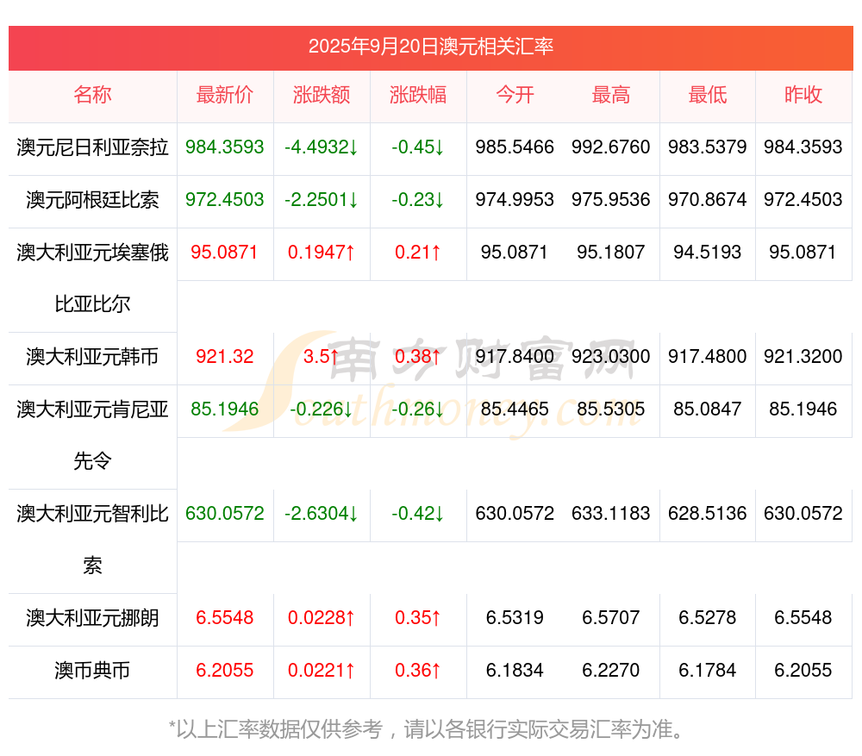Click opening value 917.8400
The image size is (862, 756).
515,357
